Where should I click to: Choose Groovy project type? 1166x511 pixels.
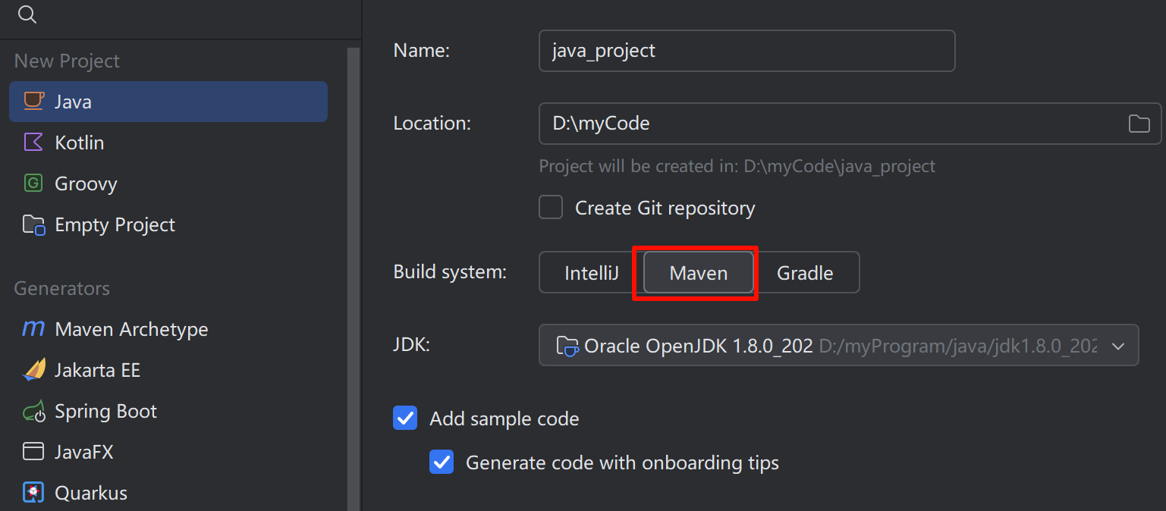[168, 183]
